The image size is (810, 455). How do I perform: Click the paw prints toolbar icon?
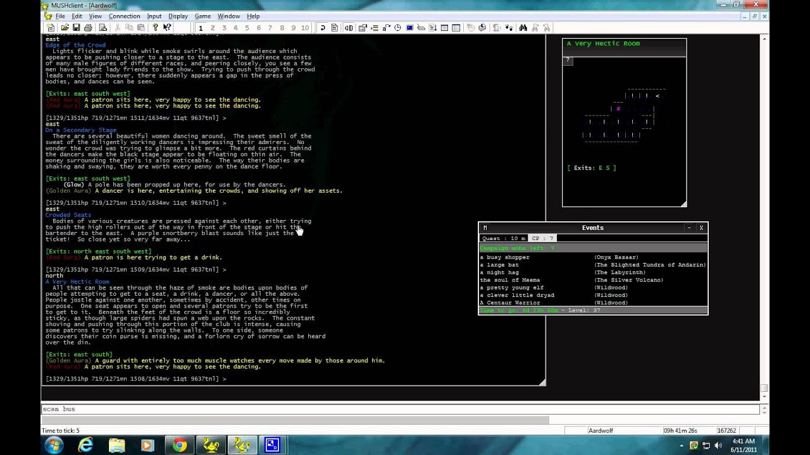pyautogui.click(x=508, y=28)
